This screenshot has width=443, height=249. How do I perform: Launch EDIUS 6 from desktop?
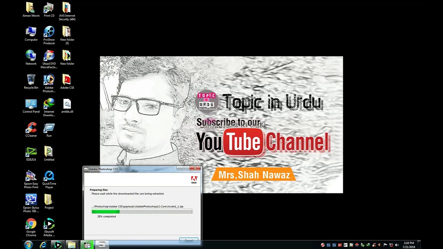(x=31, y=154)
